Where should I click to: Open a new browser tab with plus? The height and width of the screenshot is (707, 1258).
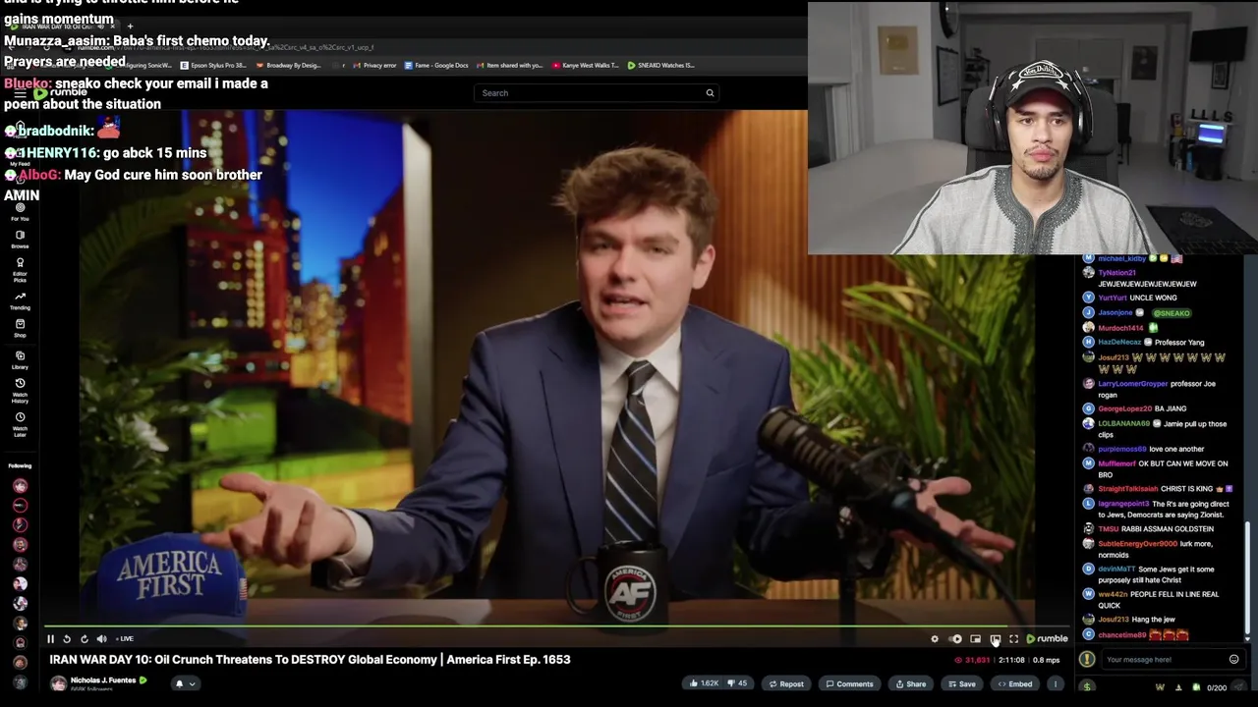point(130,27)
